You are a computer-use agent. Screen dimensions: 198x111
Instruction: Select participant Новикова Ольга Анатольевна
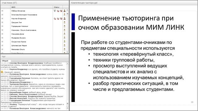[24, 30]
